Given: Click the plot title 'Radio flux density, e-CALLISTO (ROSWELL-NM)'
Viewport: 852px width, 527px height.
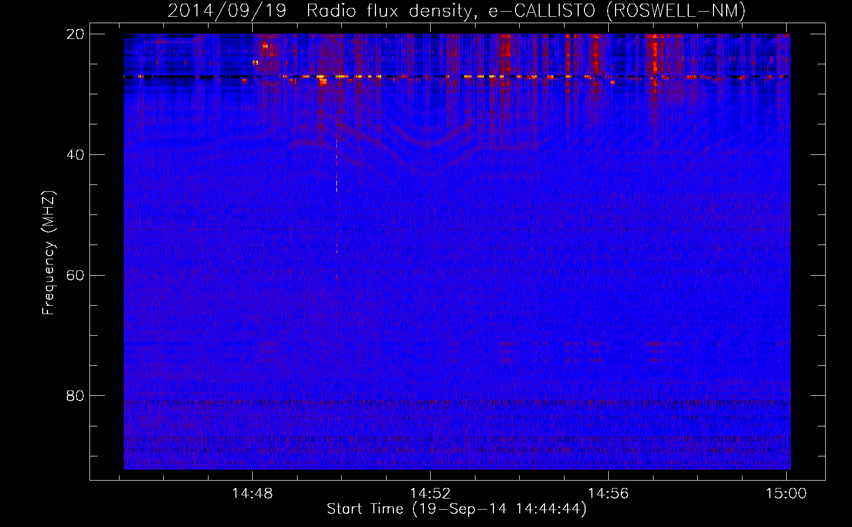Looking at the screenshot, I should click(x=526, y=11).
